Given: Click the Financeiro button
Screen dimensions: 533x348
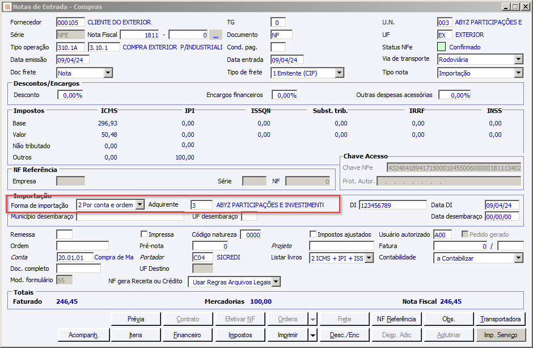Looking at the screenshot, I should click(188, 335).
